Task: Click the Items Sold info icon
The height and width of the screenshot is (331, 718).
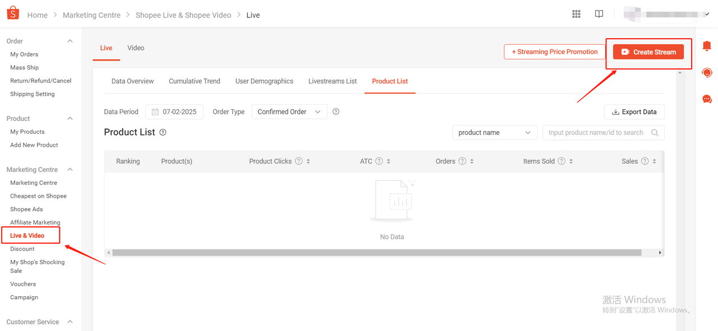Action: coord(561,161)
